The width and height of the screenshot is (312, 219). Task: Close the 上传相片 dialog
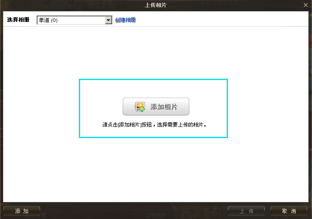[x=306, y=5]
